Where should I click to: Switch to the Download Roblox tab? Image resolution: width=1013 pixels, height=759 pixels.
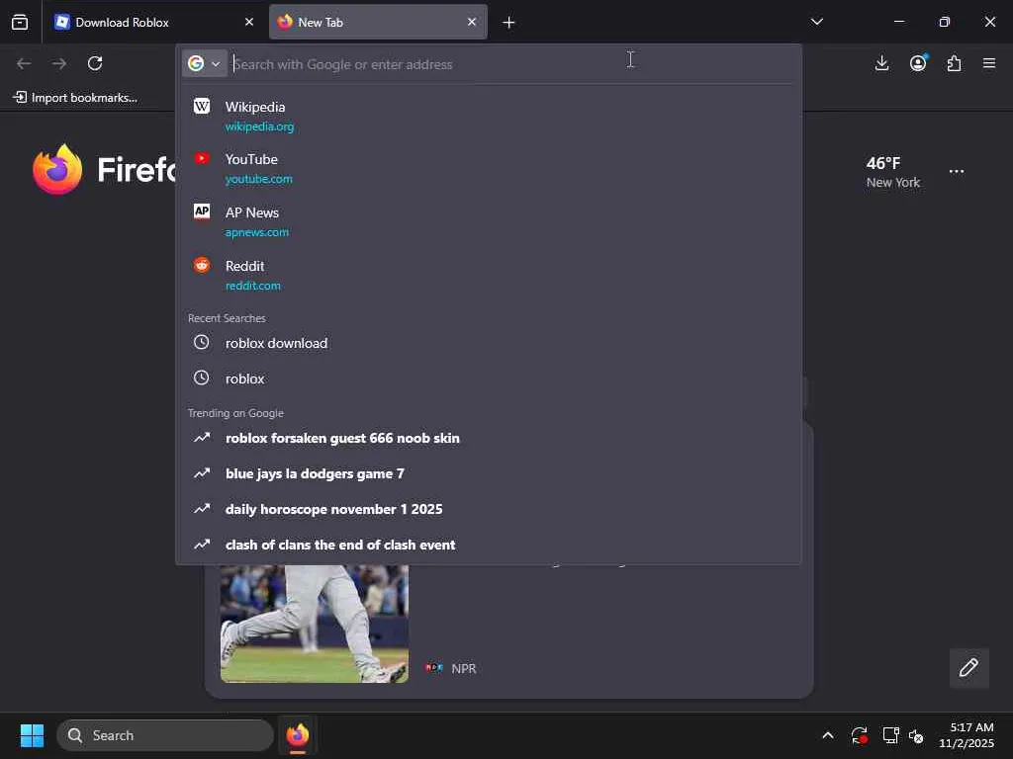pyautogui.click(x=154, y=22)
